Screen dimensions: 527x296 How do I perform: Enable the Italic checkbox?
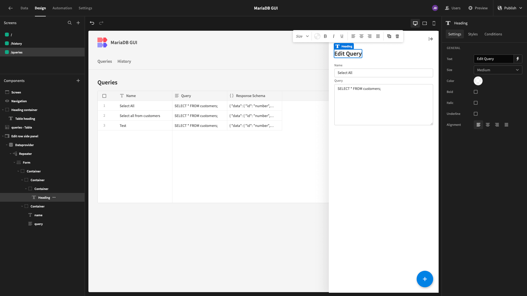pos(476,103)
